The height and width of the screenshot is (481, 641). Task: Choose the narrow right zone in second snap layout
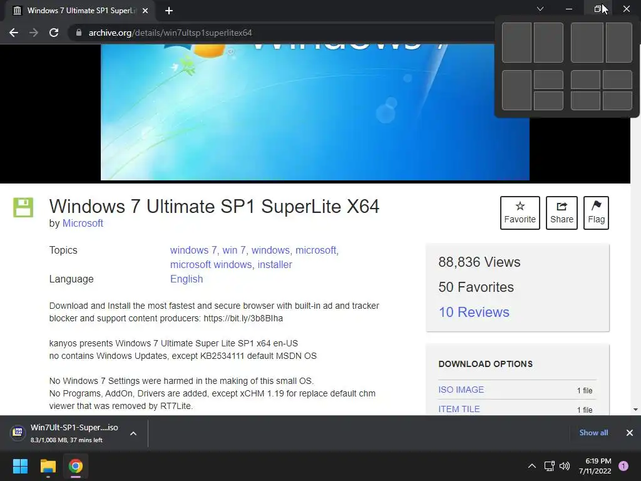619,43
